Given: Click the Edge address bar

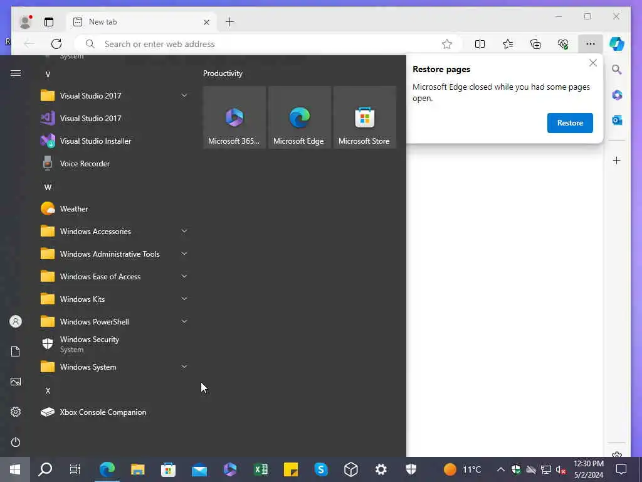Looking at the screenshot, I should (268, 44).
